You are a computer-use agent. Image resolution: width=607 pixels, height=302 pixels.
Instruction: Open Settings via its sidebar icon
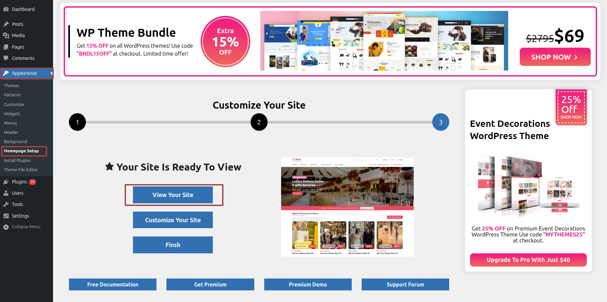coord(6,216)
